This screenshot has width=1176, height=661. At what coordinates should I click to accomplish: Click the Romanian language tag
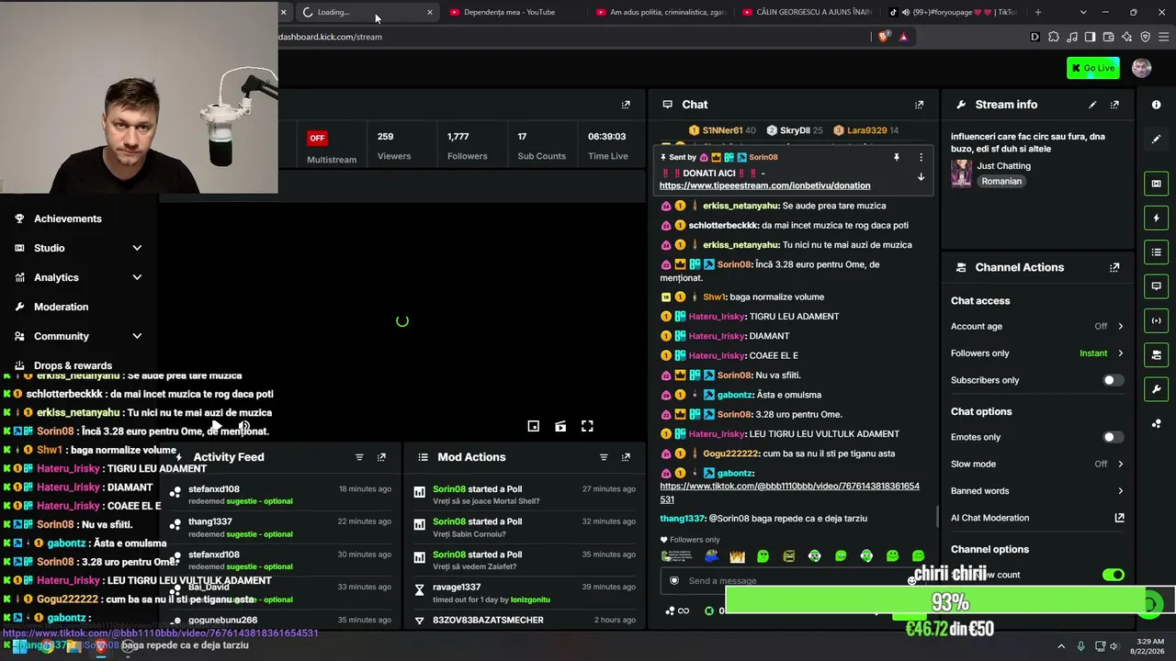coord(1001,182)
